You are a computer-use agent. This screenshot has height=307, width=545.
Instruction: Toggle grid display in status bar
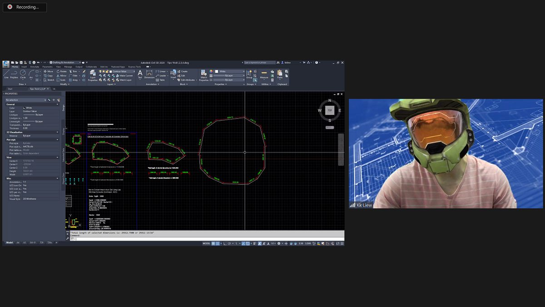tap(213, 243)
